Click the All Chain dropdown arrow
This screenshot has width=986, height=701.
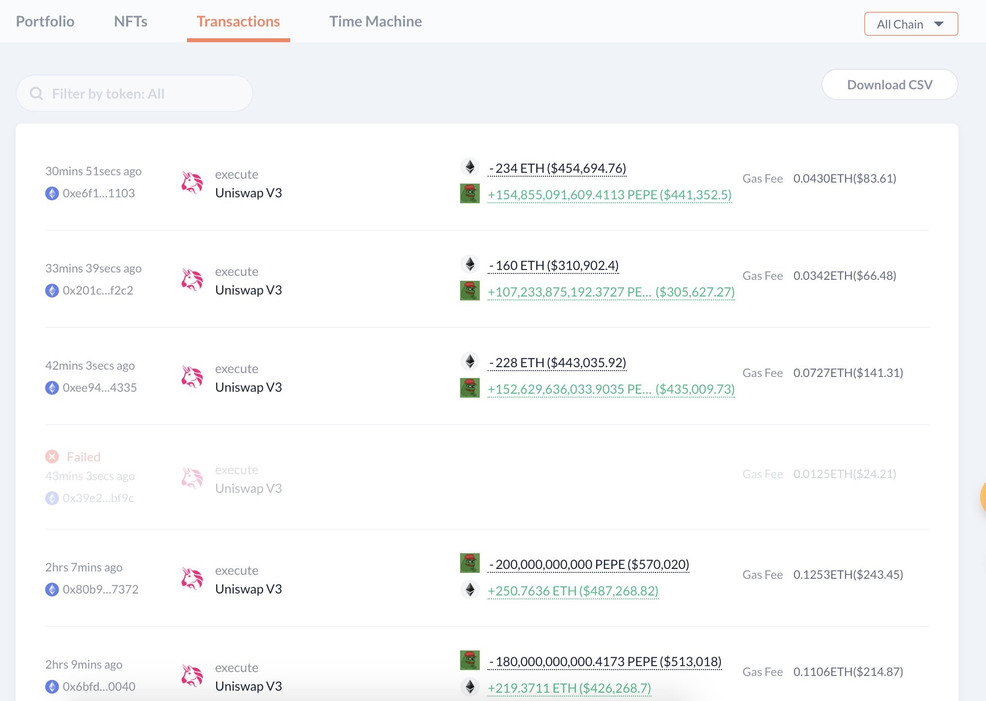point(939,24)
